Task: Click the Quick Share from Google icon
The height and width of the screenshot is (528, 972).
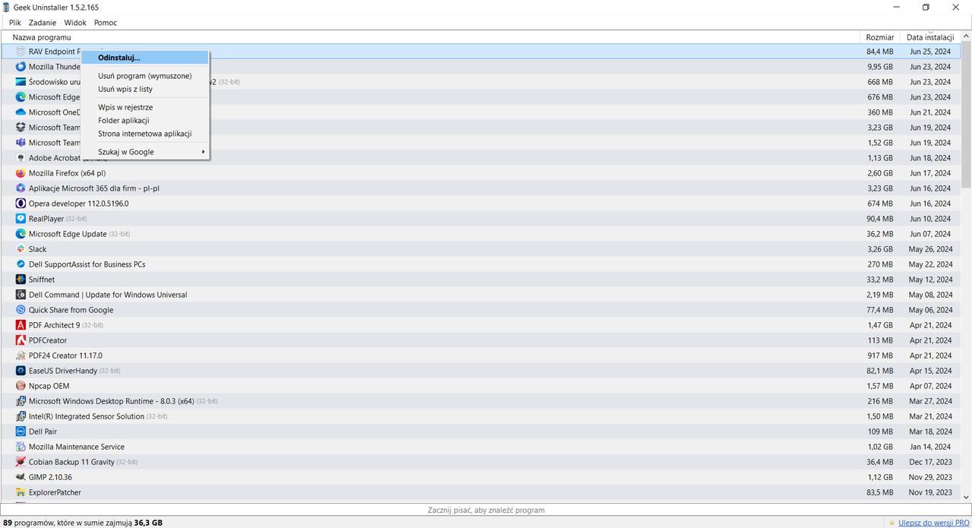Action: point(21,310)
